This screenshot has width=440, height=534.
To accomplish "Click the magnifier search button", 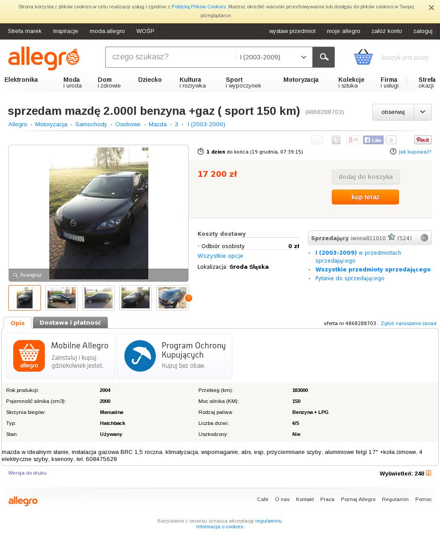I will [323, 57].
